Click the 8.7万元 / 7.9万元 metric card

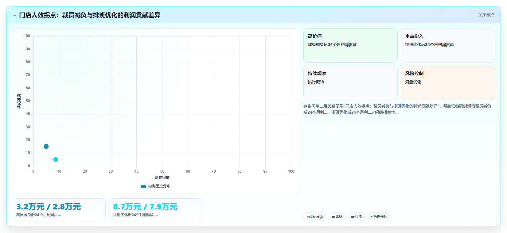[155, 210]
